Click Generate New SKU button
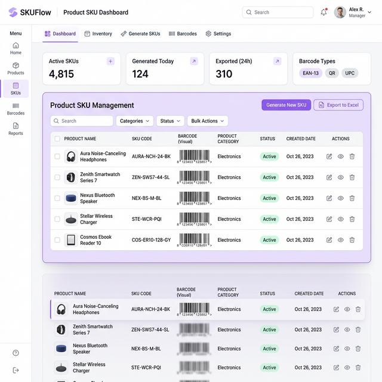The image size is (382, 382). [x=286, y=105]
